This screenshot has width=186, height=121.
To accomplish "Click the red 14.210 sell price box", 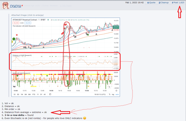I will coord(16,23).
